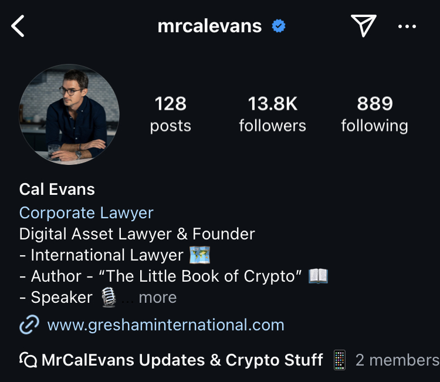Open www.greshaminternational.com link

(x=165, y=325)
